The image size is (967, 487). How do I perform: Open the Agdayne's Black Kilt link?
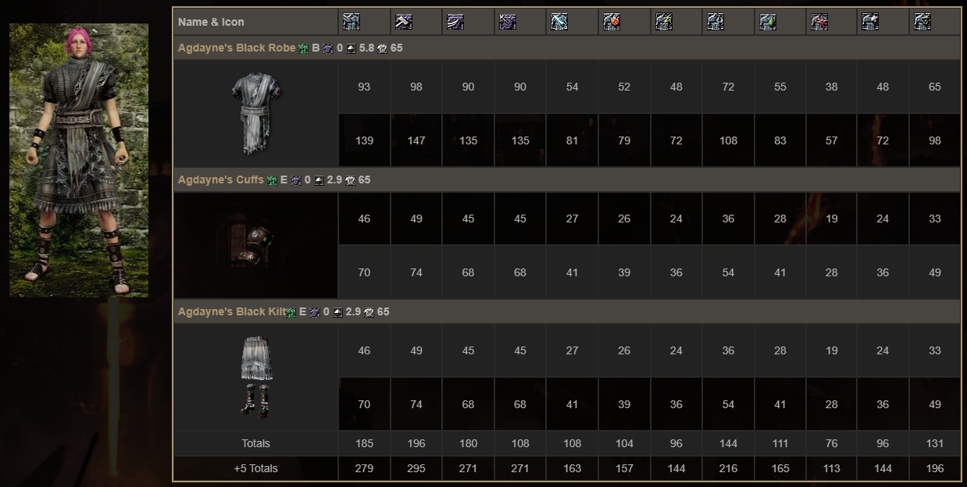(x=232, y=311)
